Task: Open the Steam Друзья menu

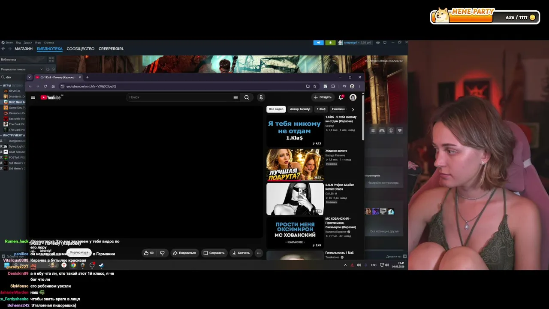Action: 28,42
